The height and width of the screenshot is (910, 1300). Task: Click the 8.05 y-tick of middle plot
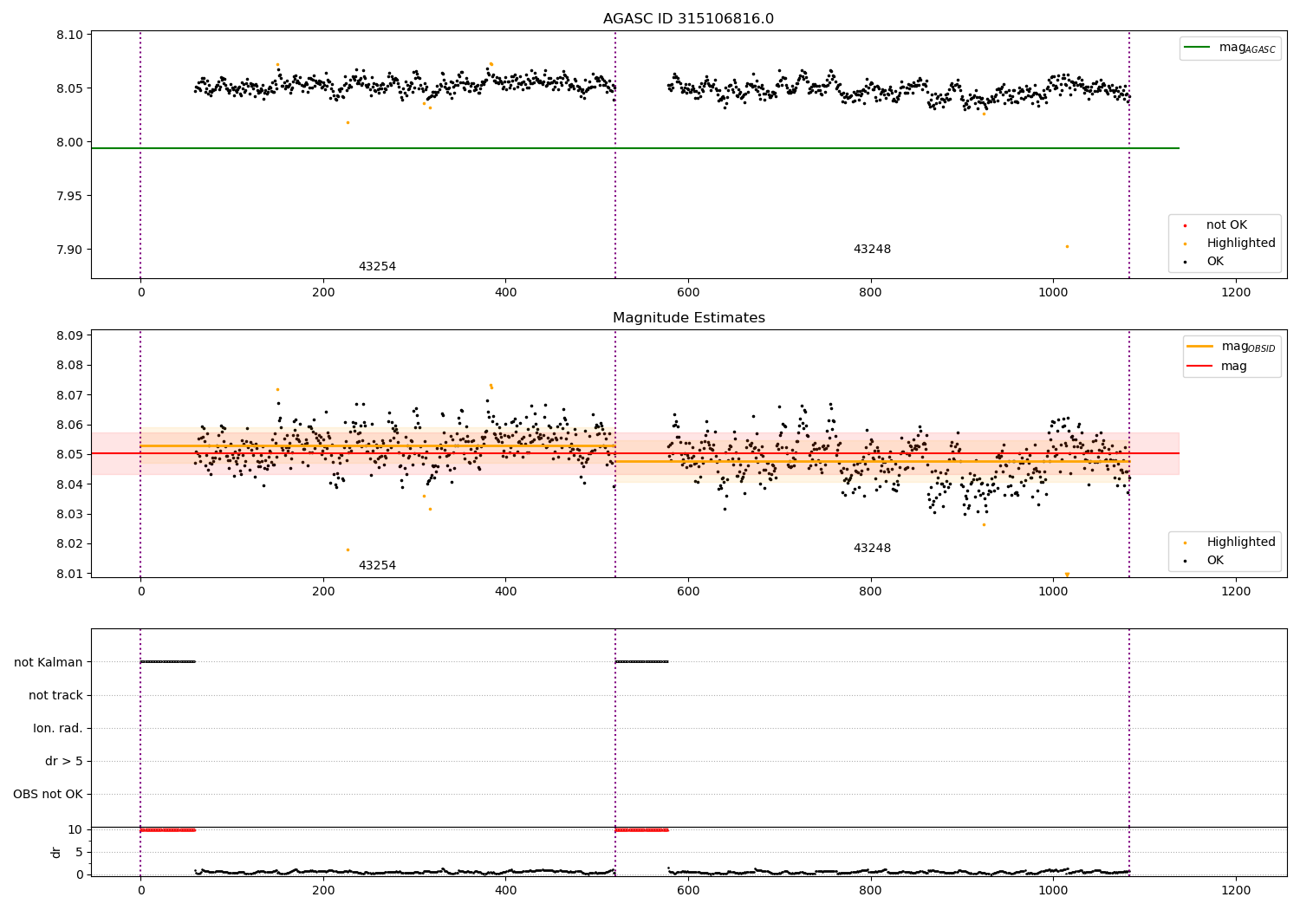70,454
